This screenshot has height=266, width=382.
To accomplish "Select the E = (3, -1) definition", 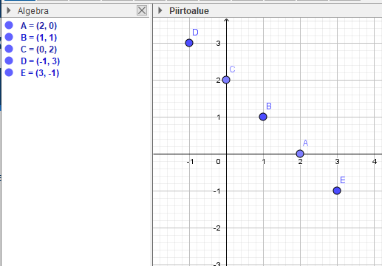I will [40, 73].
